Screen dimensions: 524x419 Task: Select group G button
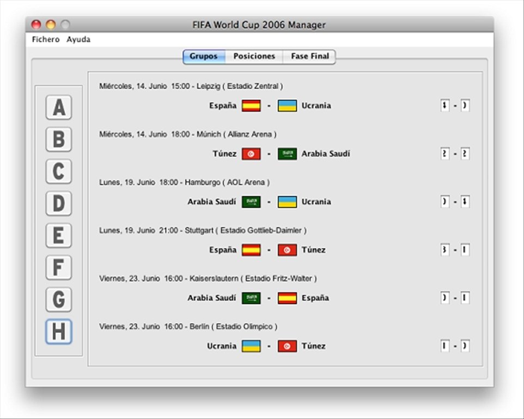coord(59,300)
